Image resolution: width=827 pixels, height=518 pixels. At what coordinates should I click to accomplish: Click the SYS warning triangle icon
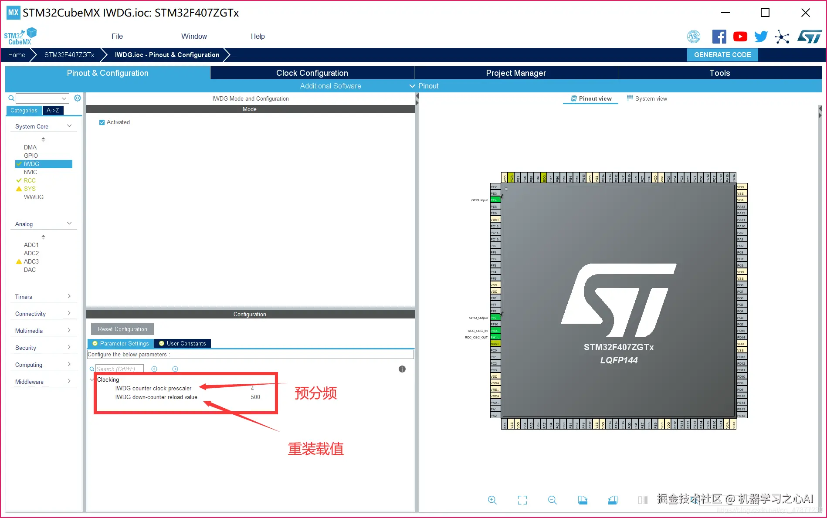point(19,189)
